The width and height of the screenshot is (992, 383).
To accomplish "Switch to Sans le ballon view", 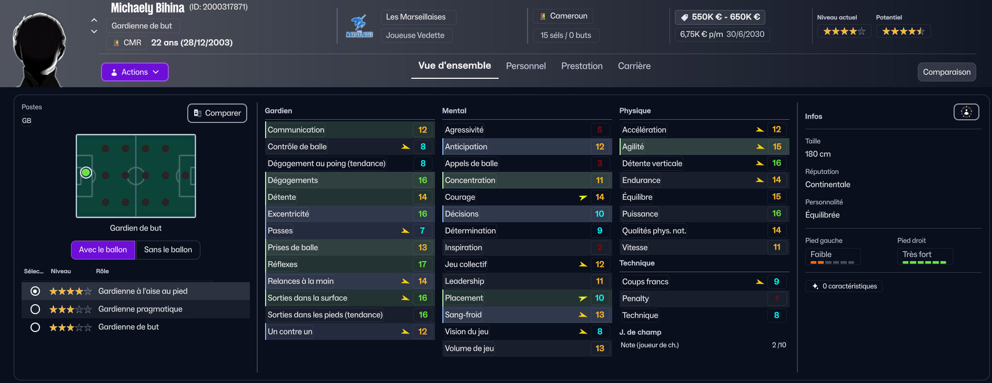I will [x=168, y=250].
